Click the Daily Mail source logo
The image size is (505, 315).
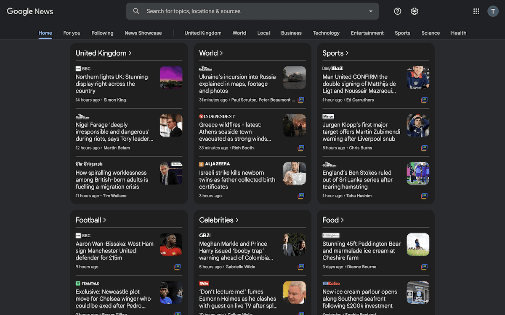332,68
